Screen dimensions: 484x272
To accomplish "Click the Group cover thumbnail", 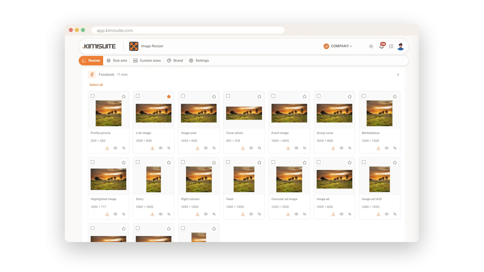I will 334,113.
